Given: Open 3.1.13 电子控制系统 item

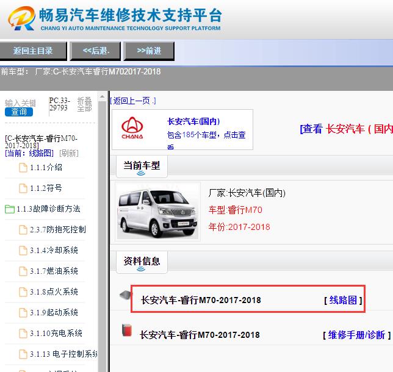Looking at the screenshot, I should [63, 354].
